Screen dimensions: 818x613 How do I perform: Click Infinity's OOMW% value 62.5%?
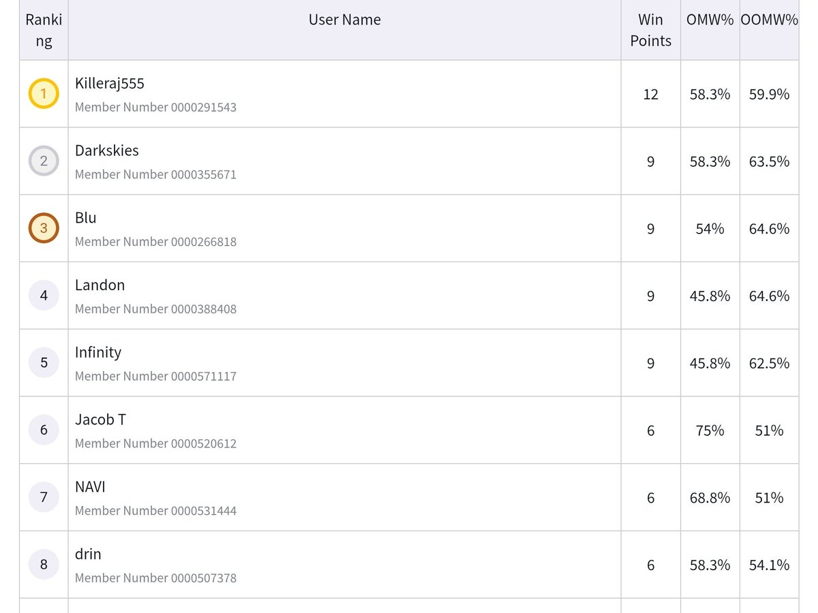coord(769,364)
